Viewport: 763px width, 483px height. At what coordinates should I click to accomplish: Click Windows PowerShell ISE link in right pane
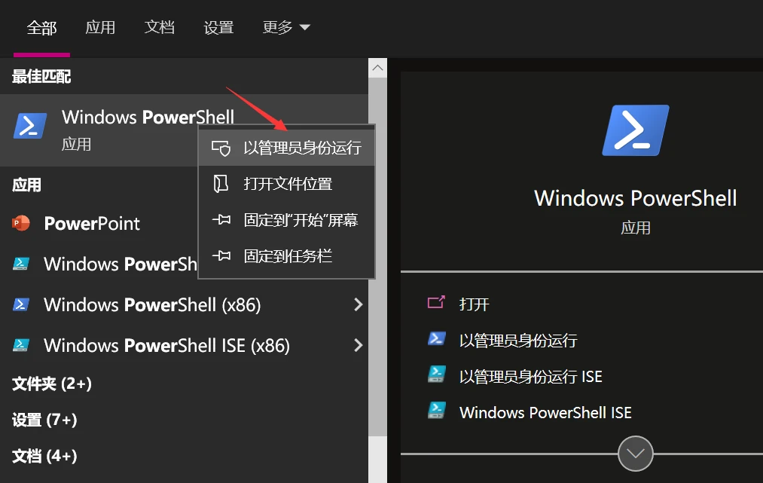[545, 413]
